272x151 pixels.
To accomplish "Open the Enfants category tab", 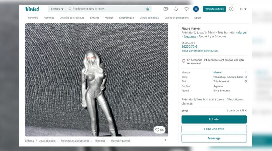I will tap(95, 18).
